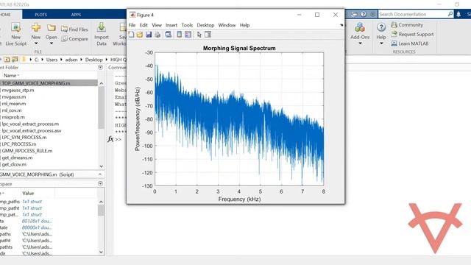Click Find Files in the ribbon

coord(74,29)
